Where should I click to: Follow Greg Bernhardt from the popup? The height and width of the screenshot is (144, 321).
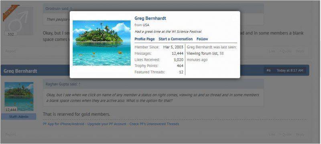click(202, 39)
